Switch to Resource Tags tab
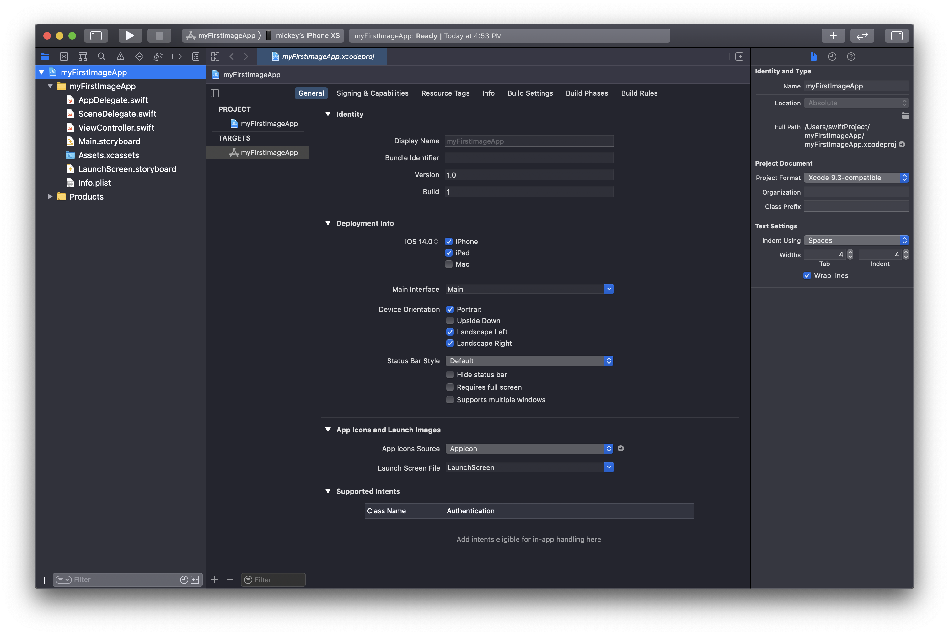The height and width of the screenshot is (635, 949). pos(445,93)
